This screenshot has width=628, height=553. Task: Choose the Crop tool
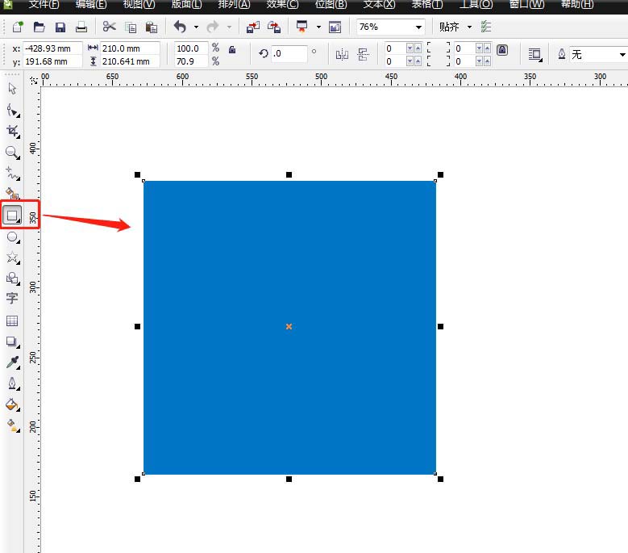tap(12, 131)
